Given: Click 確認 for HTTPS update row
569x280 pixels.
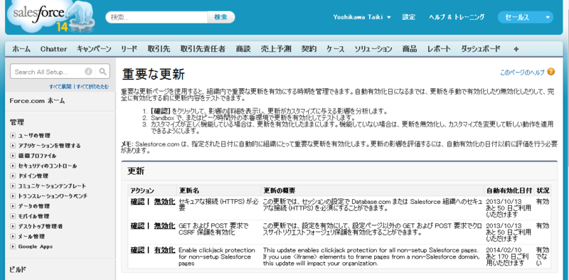Looking at the screenshot, I should 137,202.
